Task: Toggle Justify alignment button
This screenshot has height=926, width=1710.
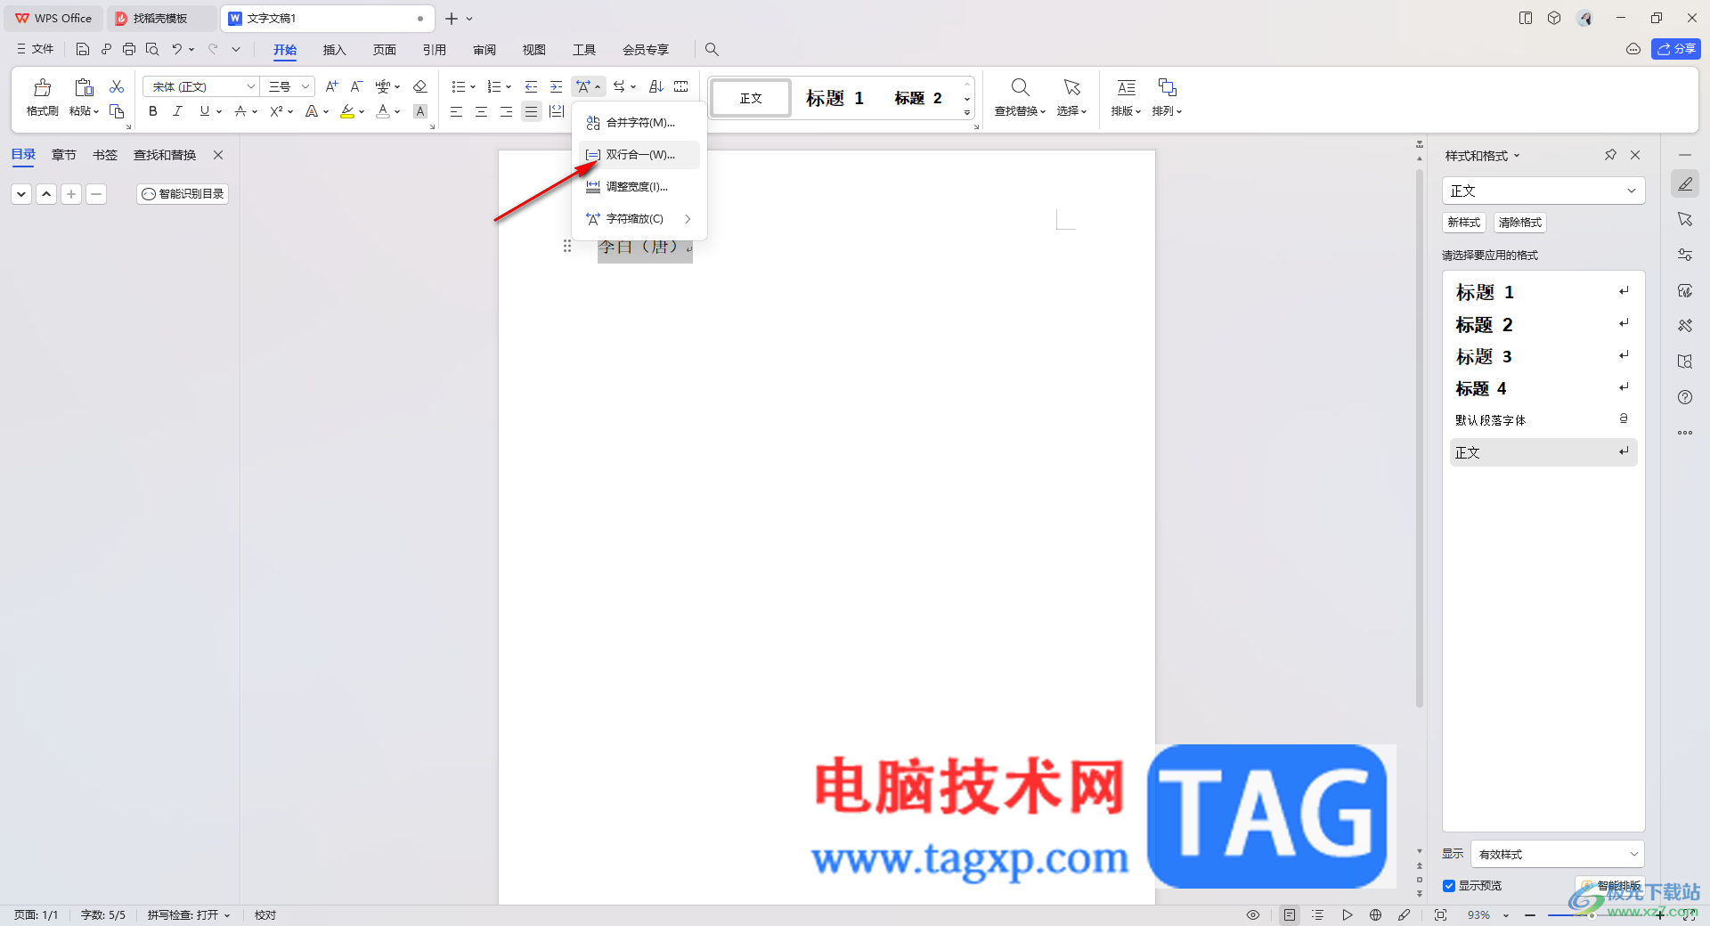Action: pos(531,111)
